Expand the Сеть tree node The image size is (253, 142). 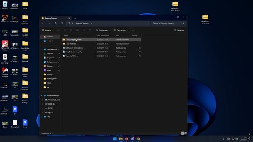point(42,117)
